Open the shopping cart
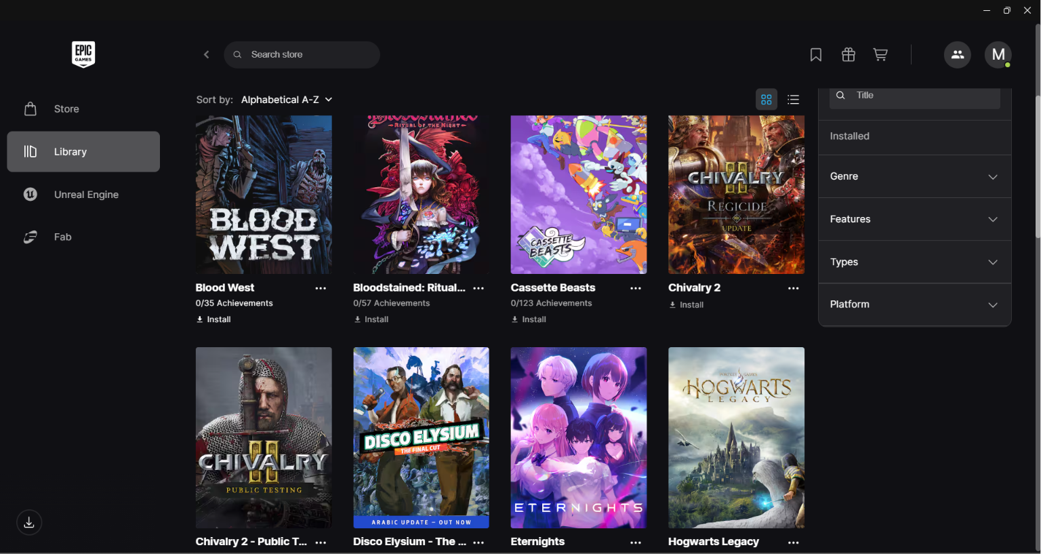1041x554 pixels. tap(880, 55)
